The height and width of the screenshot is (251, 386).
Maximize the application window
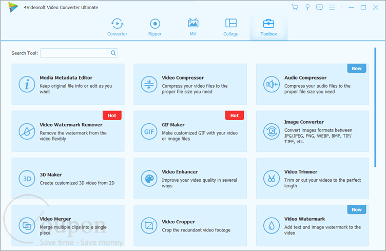(363, 7)
